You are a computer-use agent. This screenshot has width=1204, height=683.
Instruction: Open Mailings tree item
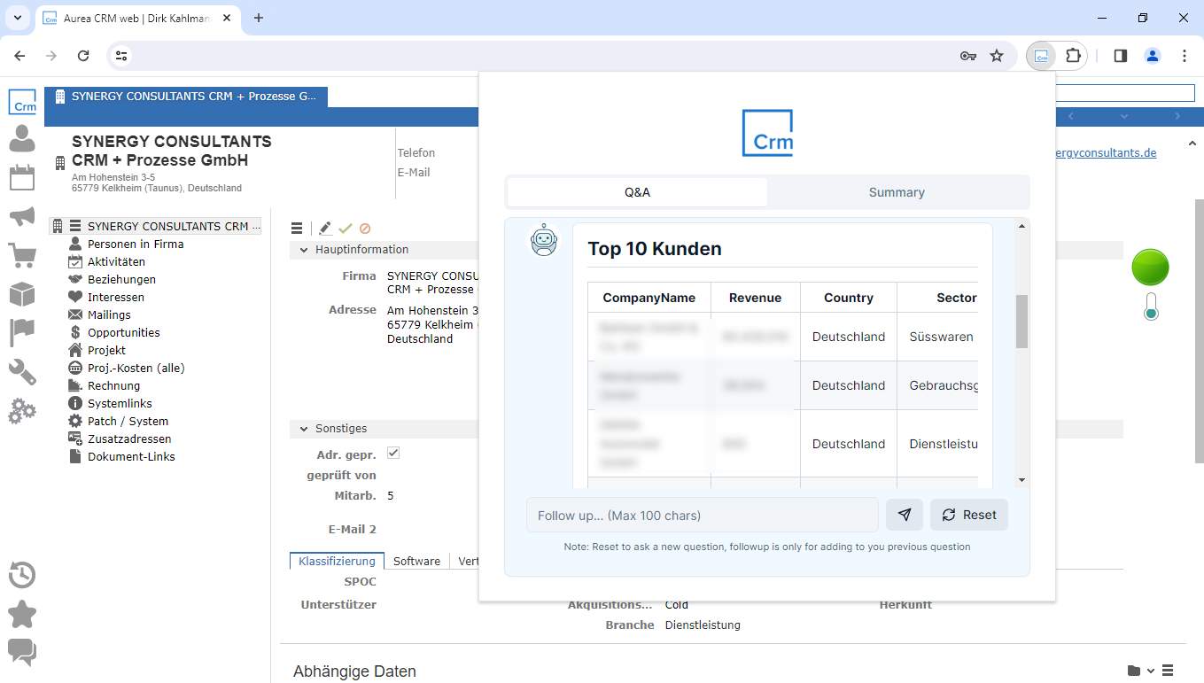point(109,314)
